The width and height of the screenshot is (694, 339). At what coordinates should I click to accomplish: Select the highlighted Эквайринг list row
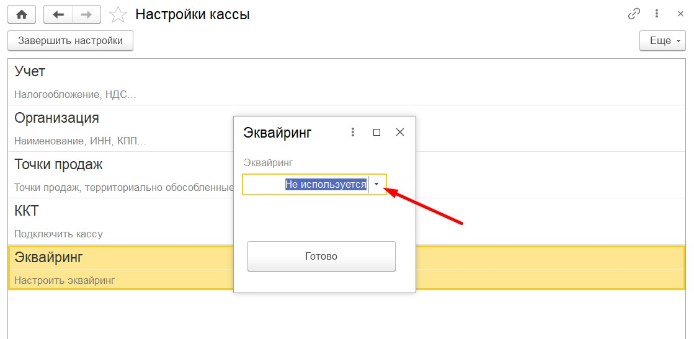pyautogui.click(x=347, y=268)
